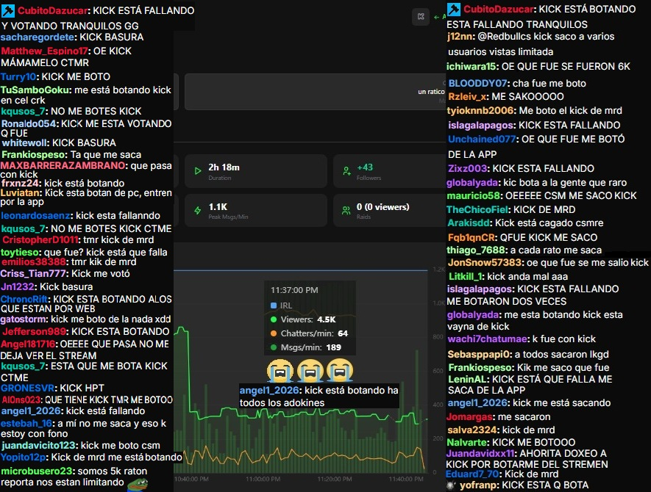Click the 11:40:00 PM axis label
651x492 pixels.
[x=406, y=480]
